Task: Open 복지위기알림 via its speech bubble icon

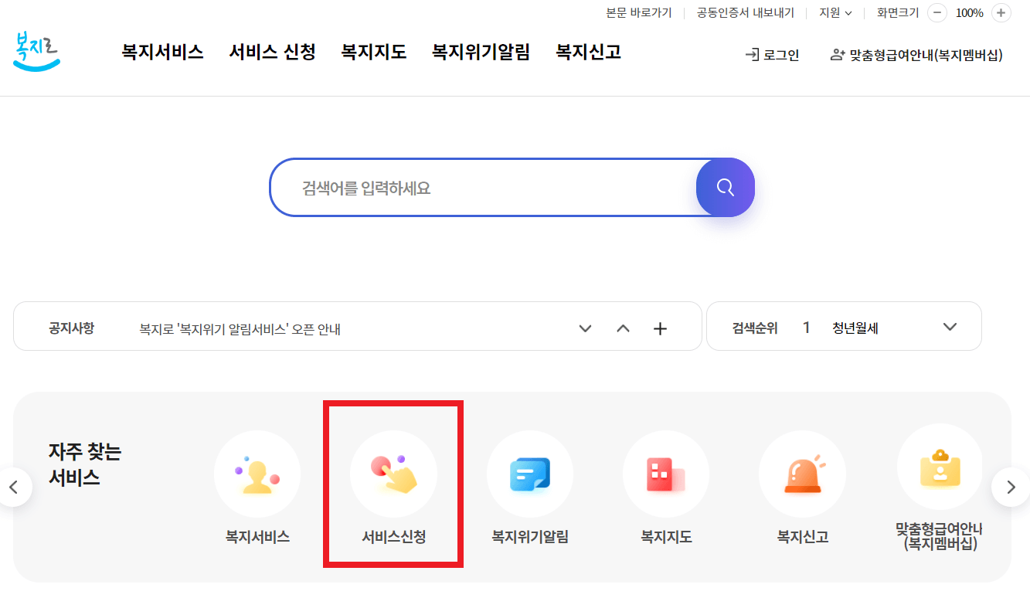Action: pyautogui.click(x=529, y=474)
